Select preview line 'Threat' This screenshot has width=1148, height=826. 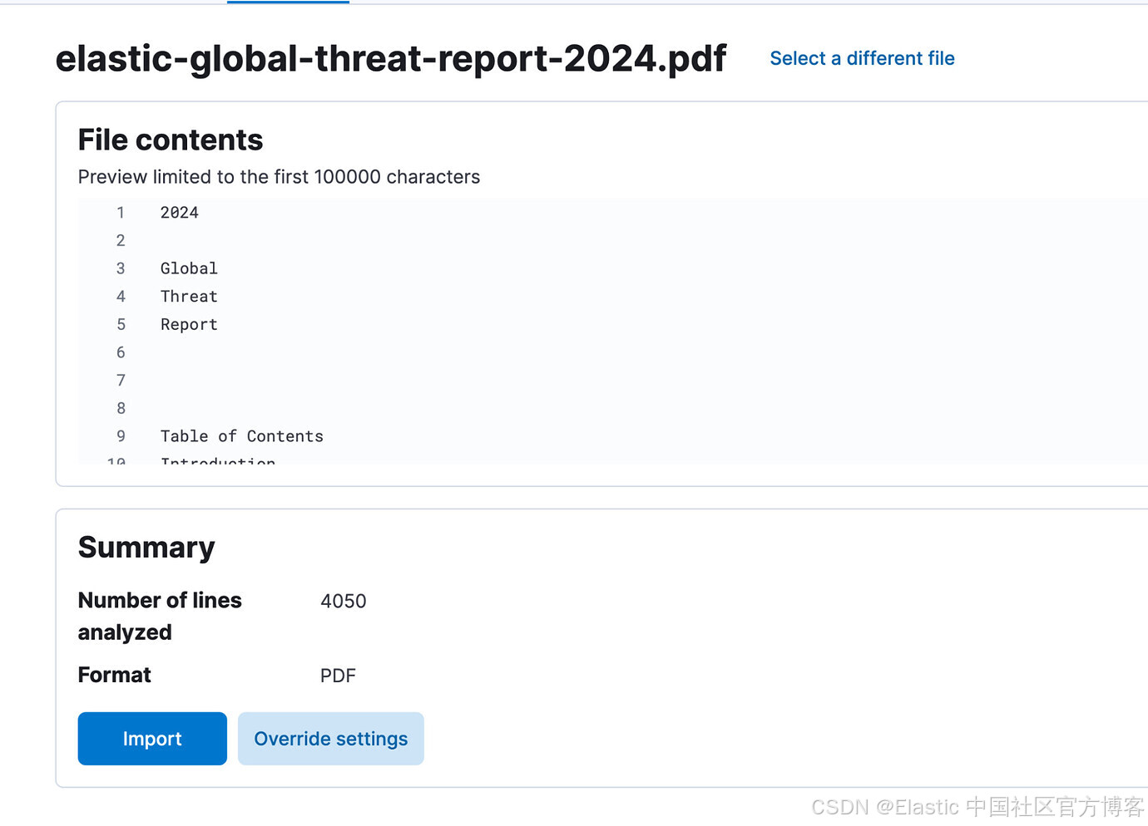189,297
